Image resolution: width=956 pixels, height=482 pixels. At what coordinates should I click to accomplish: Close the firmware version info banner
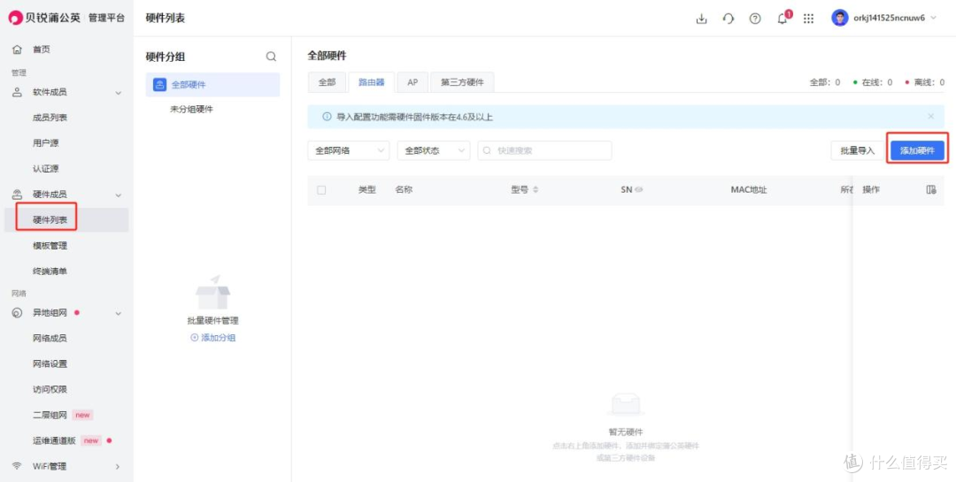click(x=930, y=116)
